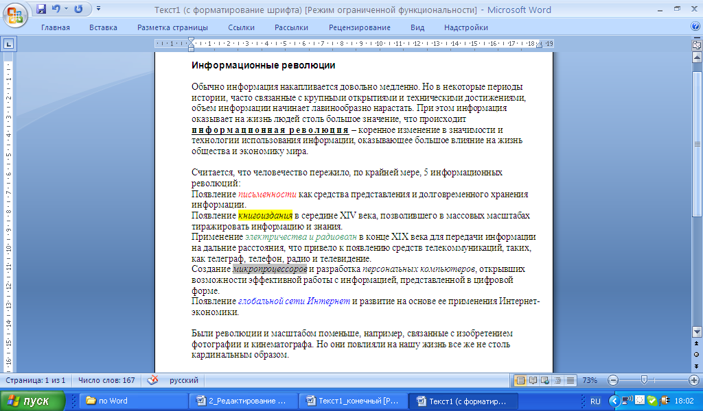703x411 pixels.
Task: Click vertical scrollbar up arrow
Action: pyautogui.click(x=697, y=58)
